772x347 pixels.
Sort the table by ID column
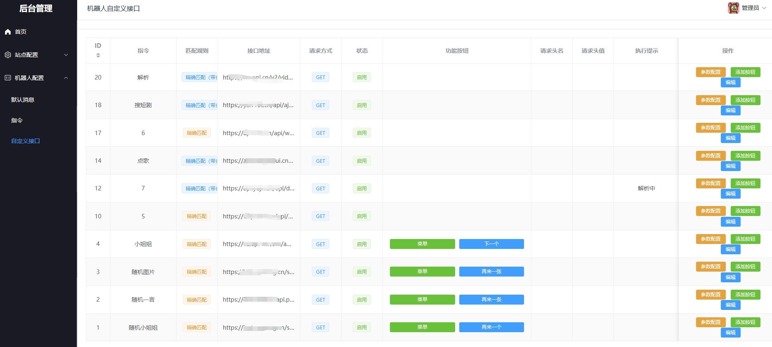pos(98,55)
